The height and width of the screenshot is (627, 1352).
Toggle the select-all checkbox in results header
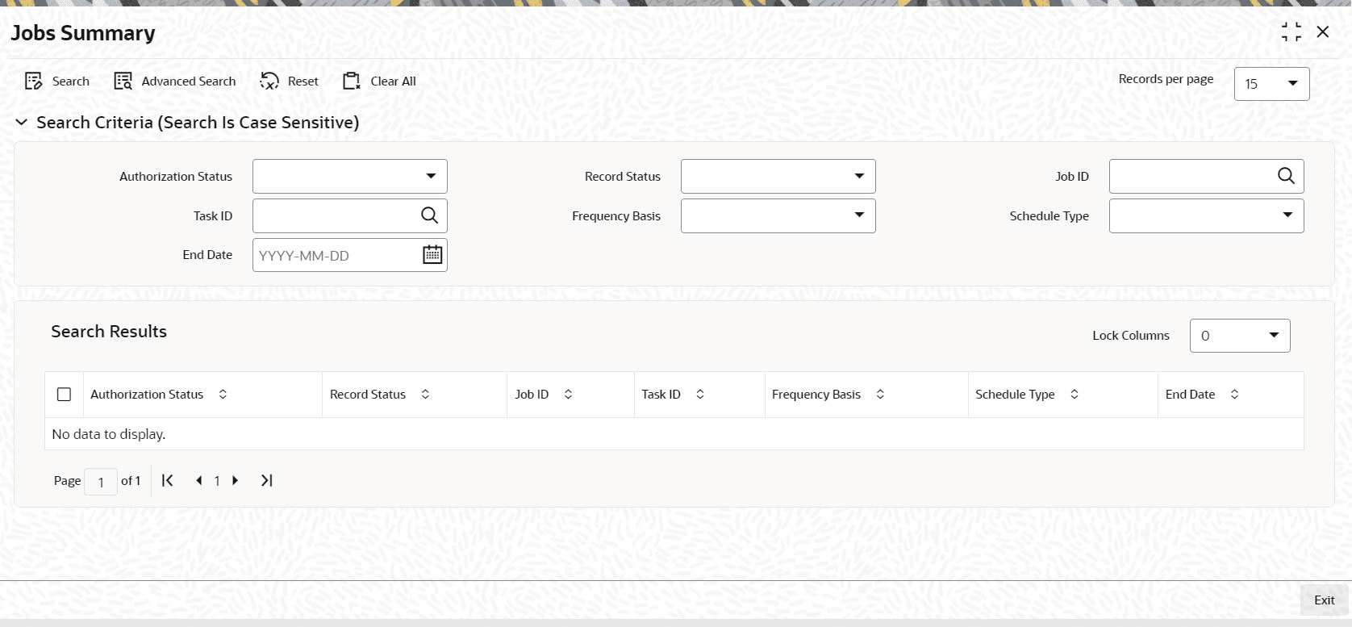coord(65,395)
